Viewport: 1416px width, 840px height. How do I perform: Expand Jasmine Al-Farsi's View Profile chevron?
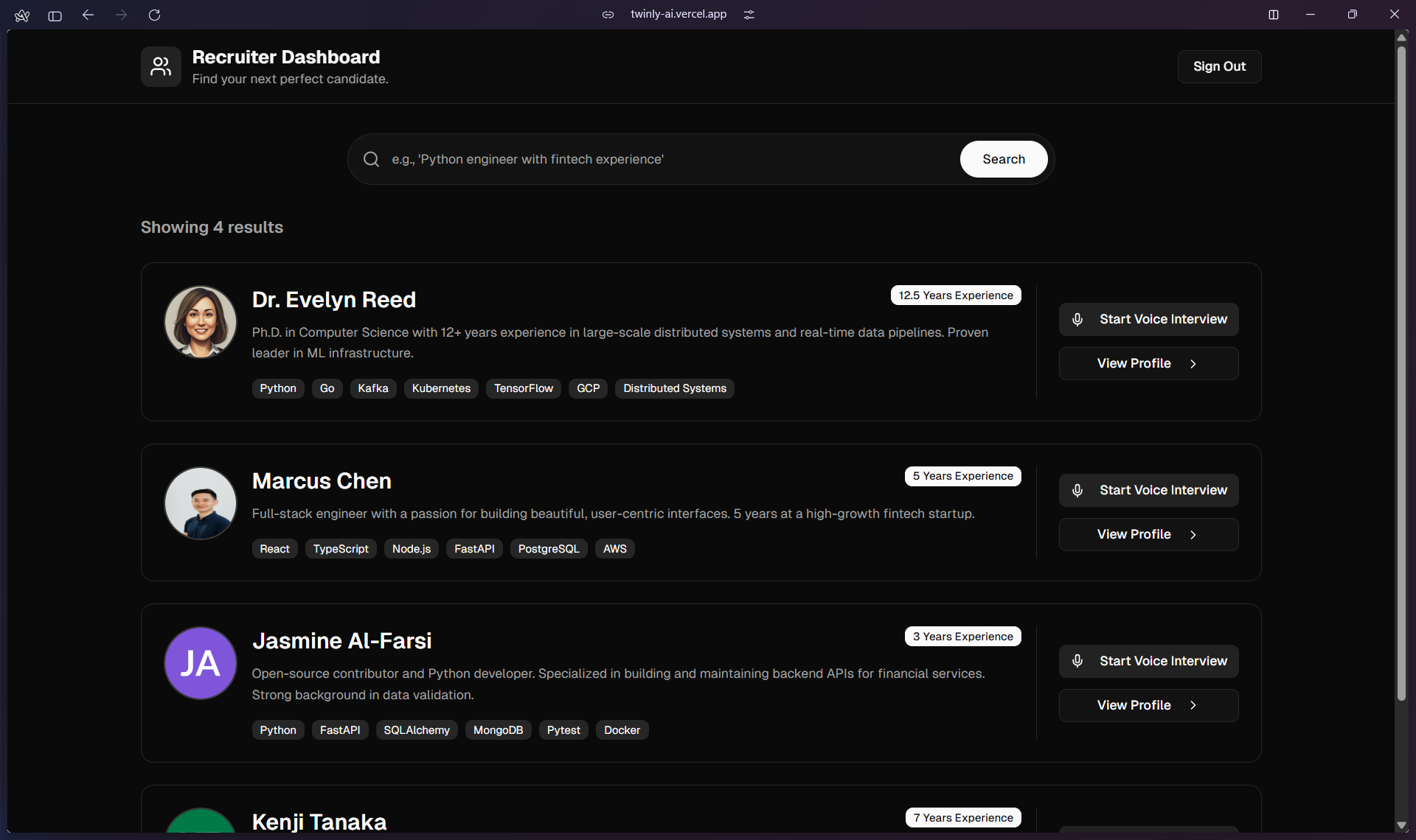[x=1193, y=706]
